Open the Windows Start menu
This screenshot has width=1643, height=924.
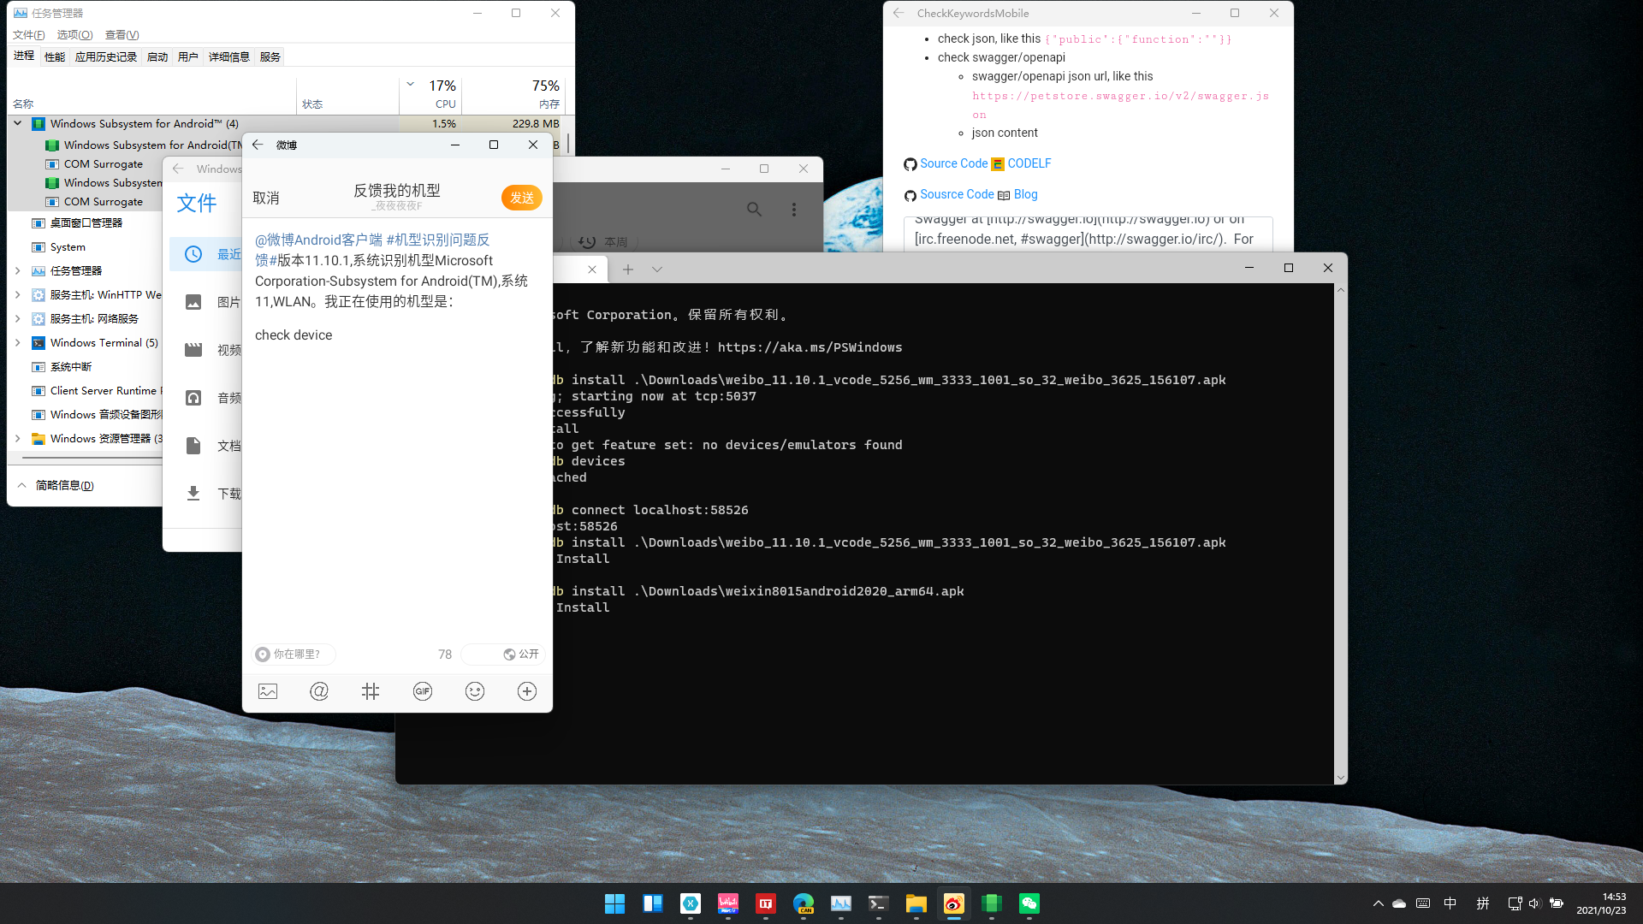pyautogui.click(x=614, y=903)
